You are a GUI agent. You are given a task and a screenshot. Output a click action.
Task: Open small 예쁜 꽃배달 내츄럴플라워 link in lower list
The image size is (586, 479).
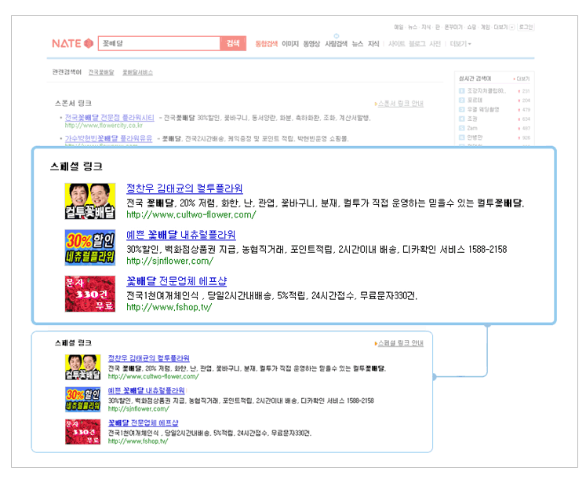[146, 391]
